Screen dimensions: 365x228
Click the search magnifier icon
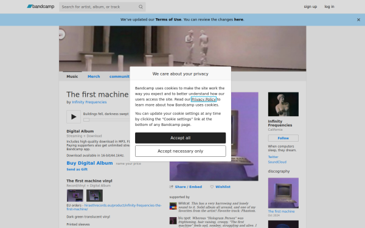pyautogui.click(x=141, y=7)
